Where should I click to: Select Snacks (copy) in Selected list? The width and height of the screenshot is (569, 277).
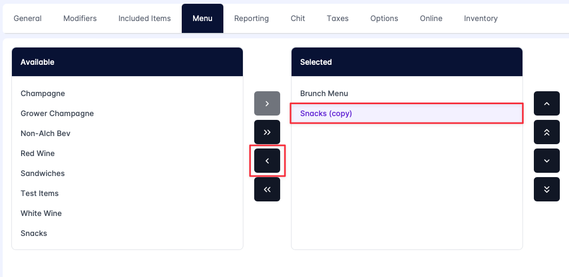pyautogui.click(x=326, y=113)
